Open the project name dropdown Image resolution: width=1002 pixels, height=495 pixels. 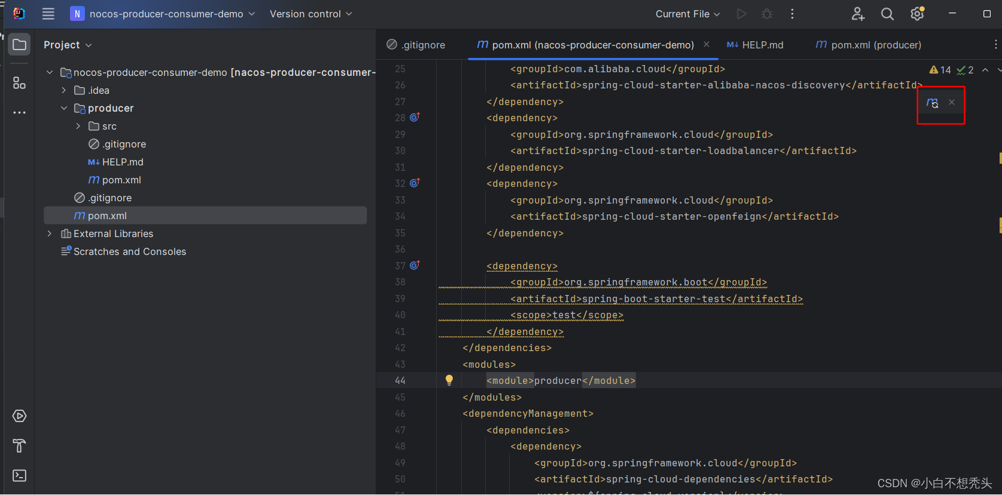tap(162, 14)
